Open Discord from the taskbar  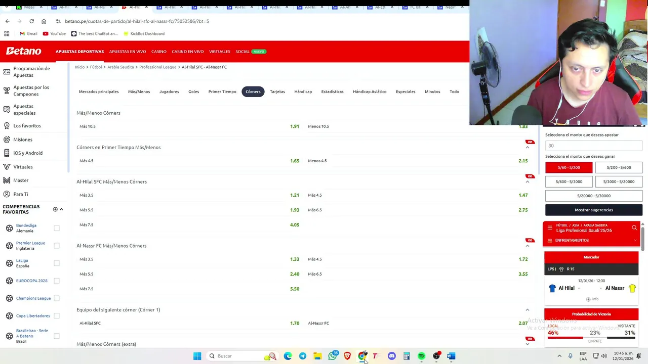tap(391, 356)
